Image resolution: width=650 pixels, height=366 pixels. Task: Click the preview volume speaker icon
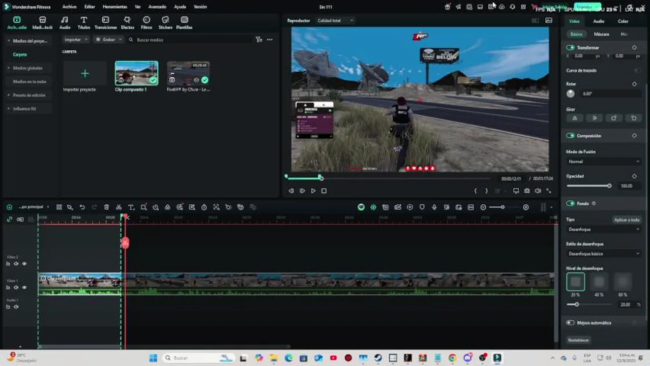point(538,191)
